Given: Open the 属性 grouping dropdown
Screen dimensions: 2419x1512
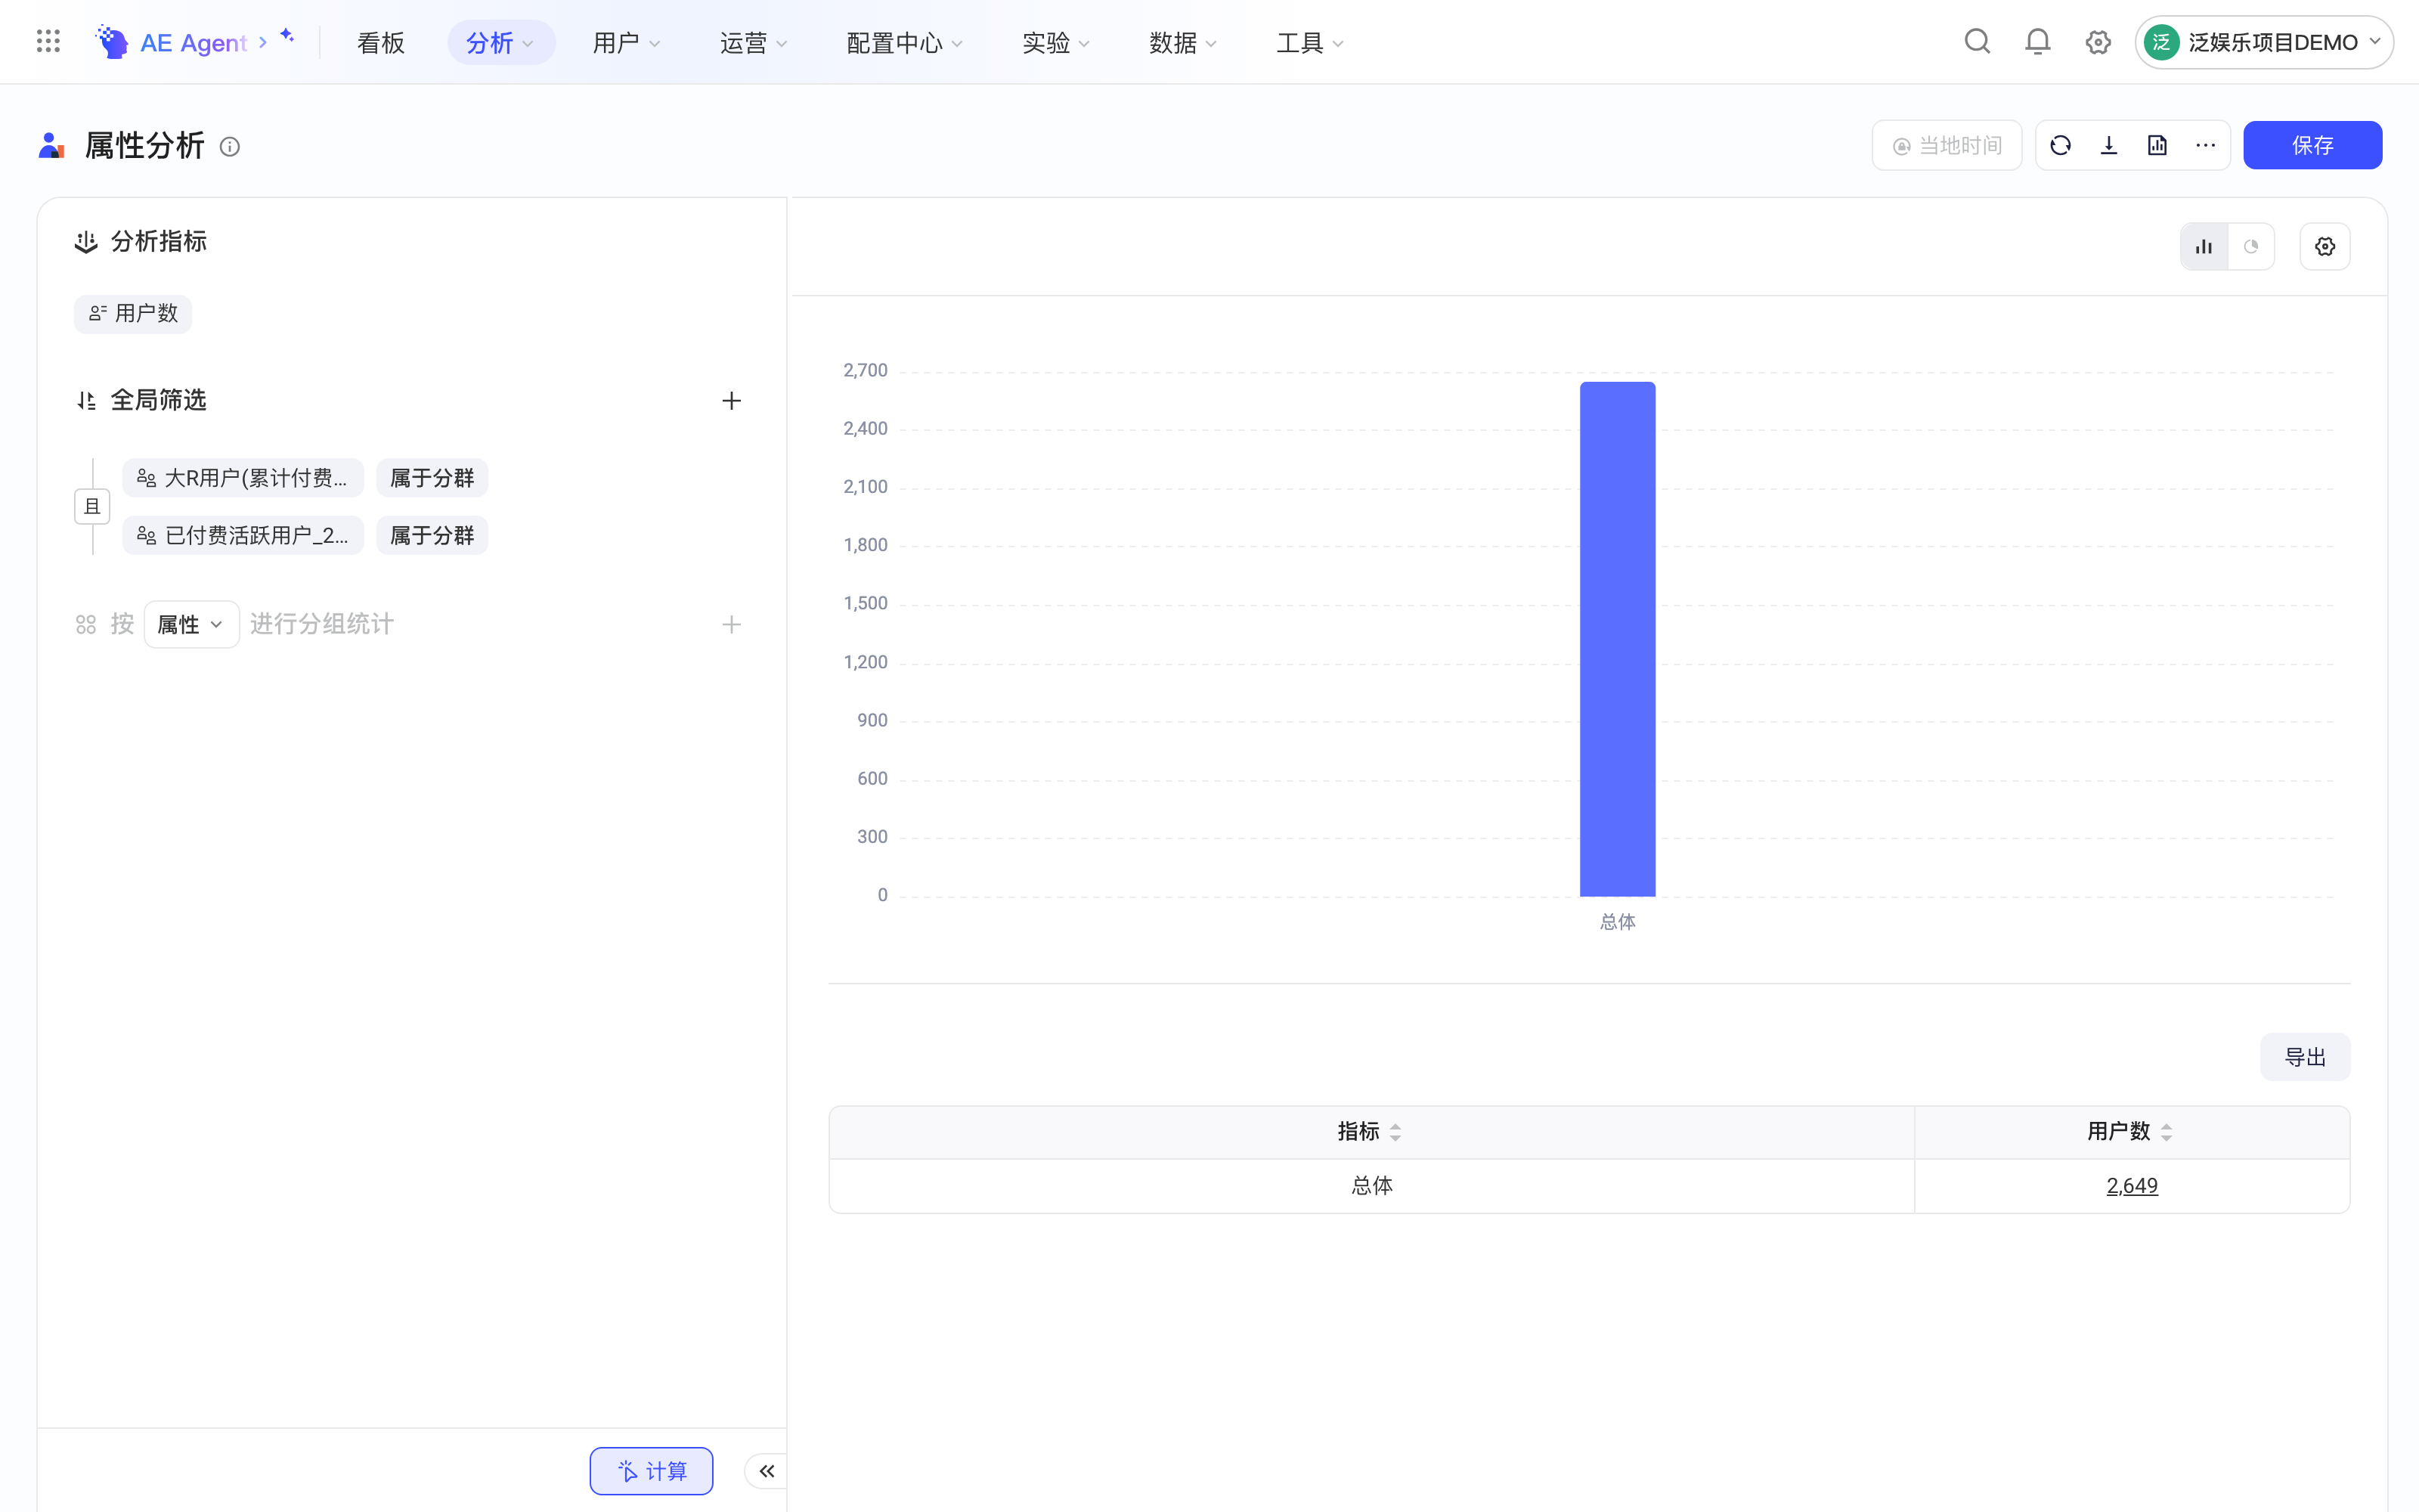Looking at the screenshot, I should (191, 625).
